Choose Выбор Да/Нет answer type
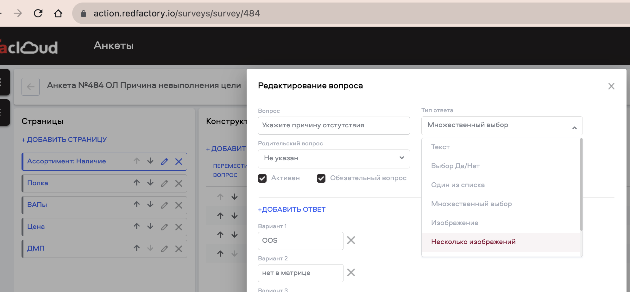 click(x=501, y=166)
